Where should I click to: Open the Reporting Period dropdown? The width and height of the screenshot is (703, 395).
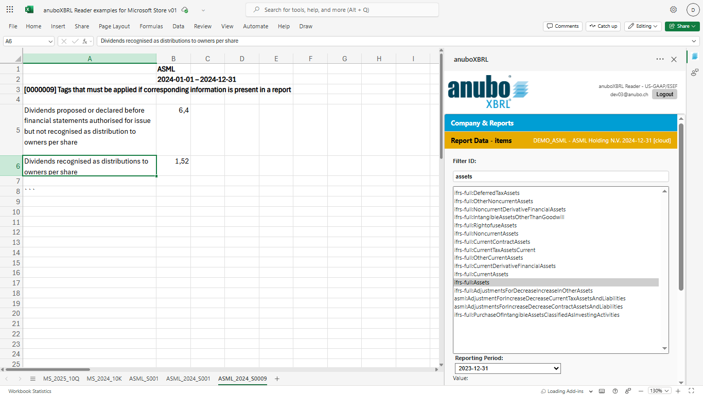(x=507, y=368)
